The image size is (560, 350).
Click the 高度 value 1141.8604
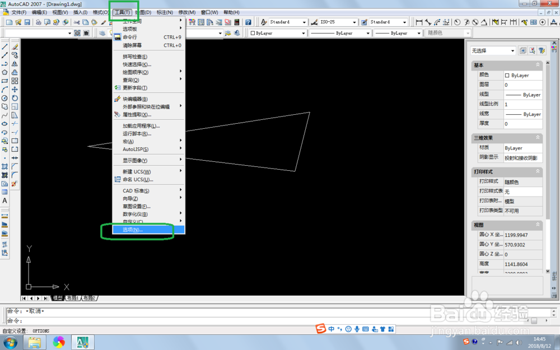[x=523, y=264]
